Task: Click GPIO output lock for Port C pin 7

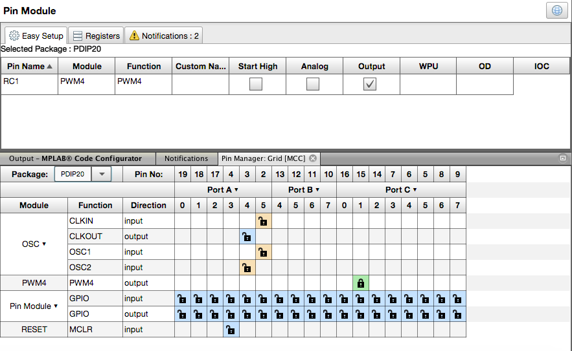Action: [457, 314]
